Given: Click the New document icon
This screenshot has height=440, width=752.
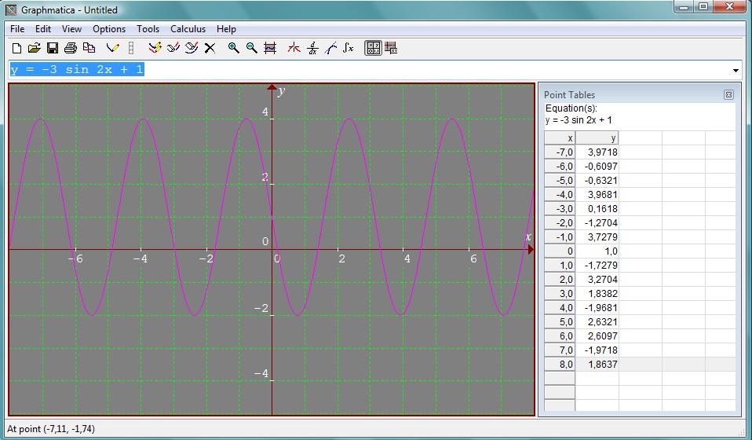Looking at the screenshot, I should point(17,48).
